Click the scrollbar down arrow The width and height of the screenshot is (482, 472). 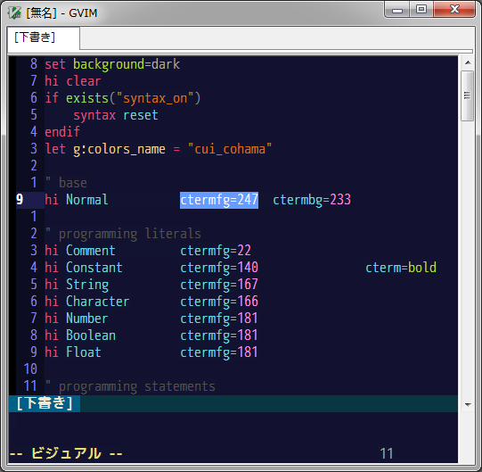(x=468, y=404)
